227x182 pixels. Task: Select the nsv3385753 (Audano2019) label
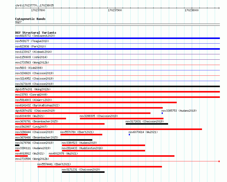[179, 111]
